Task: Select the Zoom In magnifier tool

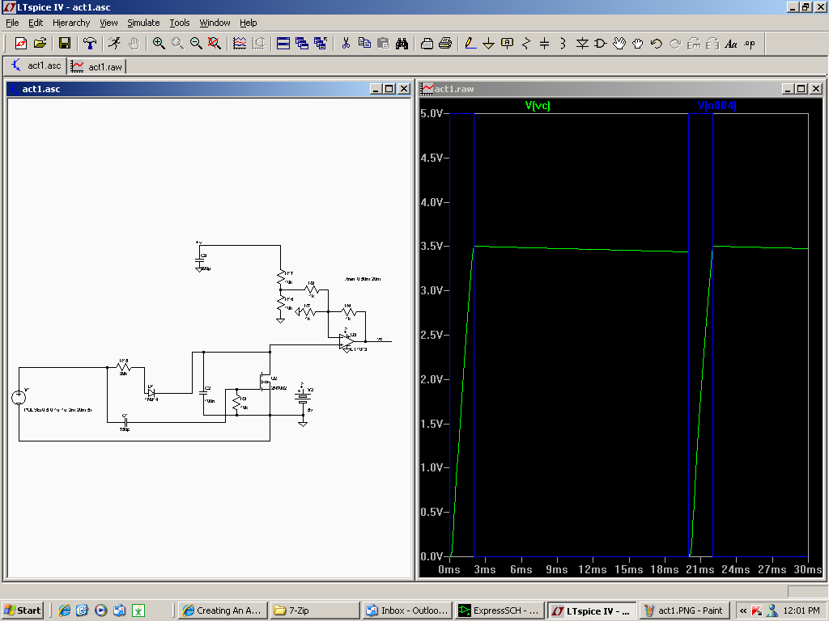Action: click(159, 44)
